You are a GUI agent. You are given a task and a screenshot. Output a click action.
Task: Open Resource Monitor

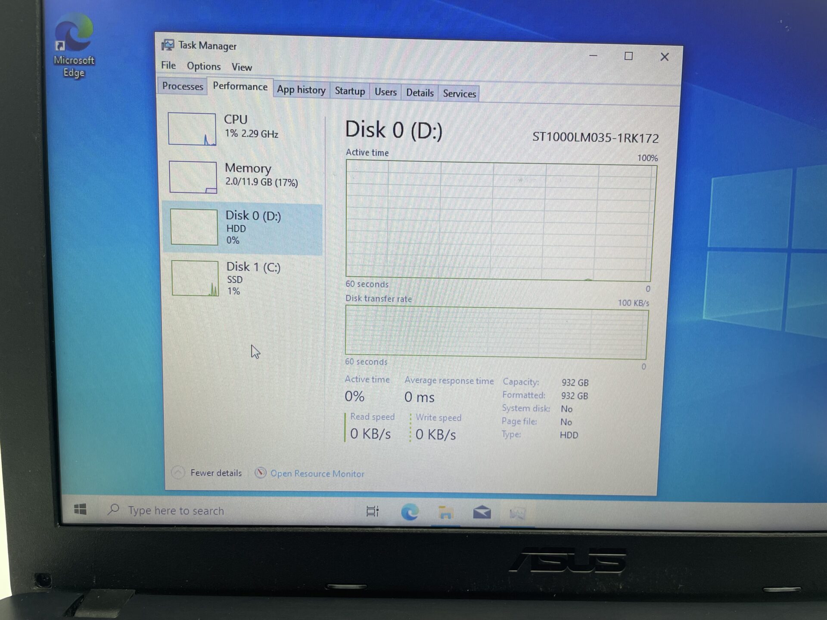[x=317, y=474]
